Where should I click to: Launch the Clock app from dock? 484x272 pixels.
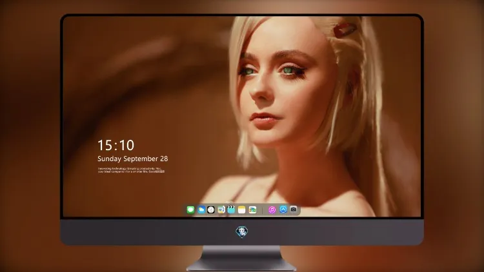tap(211, 209)
